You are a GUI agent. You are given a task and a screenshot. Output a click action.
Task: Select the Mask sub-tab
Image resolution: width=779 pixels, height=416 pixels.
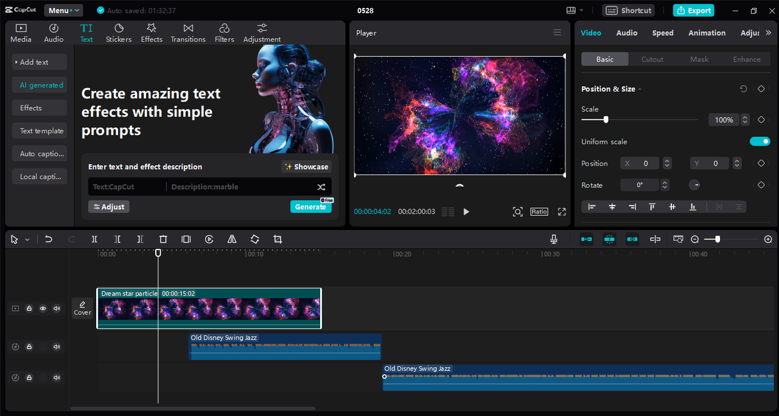point(699,59)
